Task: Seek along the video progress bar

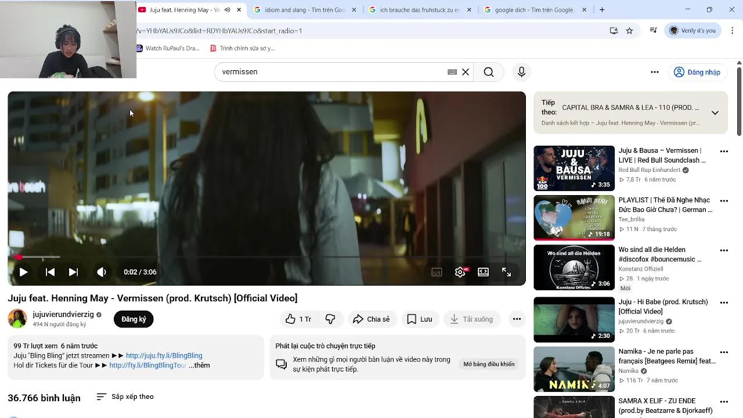Action: [x=266, y=257]
